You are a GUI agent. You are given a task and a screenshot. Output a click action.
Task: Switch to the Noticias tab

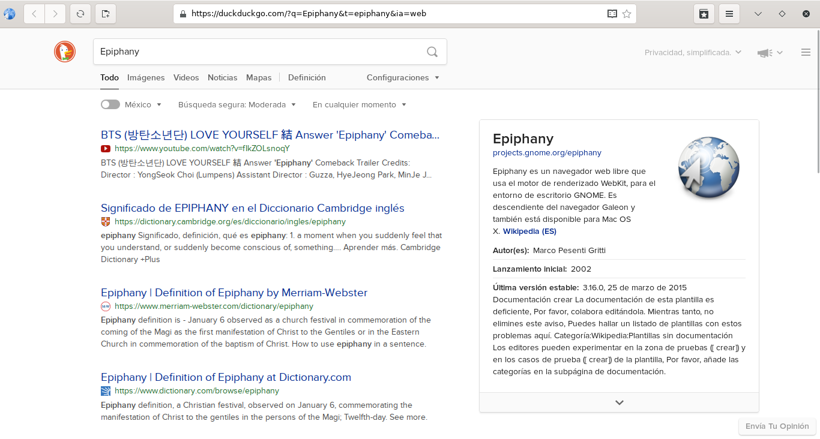tap(223, 77)
